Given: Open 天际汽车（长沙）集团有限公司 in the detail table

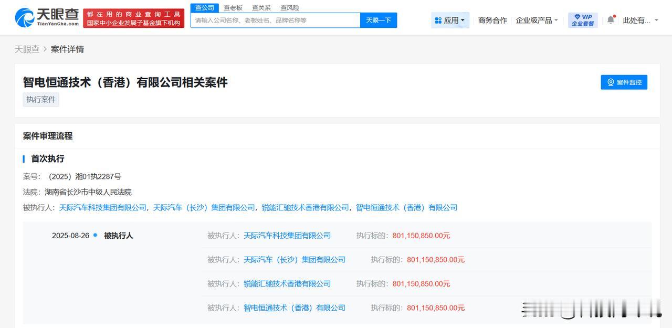Looking at the screenshot, I should [x=295, y=260].
